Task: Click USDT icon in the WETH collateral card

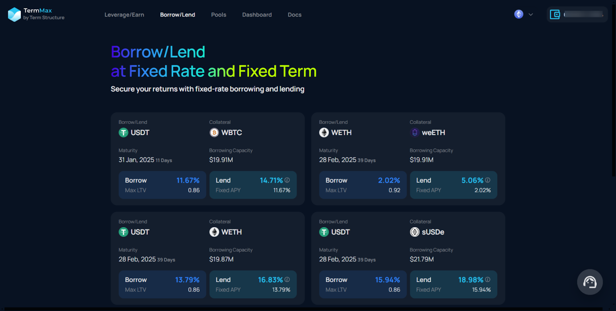Action: point(123,232)
